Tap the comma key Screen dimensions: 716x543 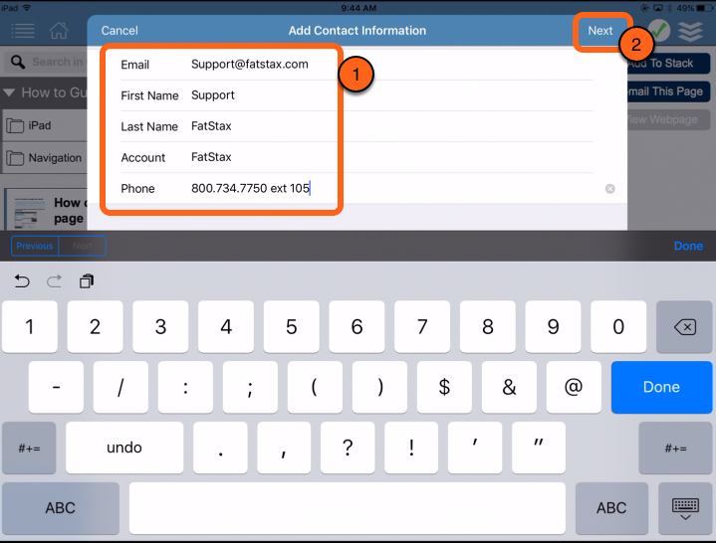tap(284, 448)
